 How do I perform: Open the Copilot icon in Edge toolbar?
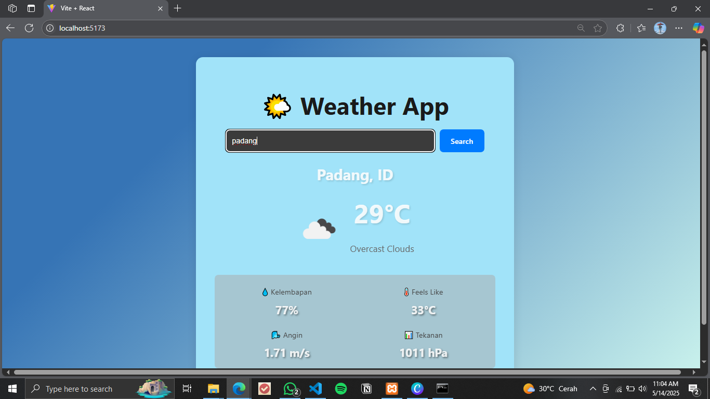click(698, 28)
